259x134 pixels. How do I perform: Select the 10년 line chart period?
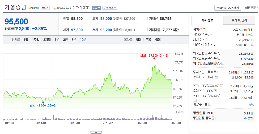click(x=83, y=40)
